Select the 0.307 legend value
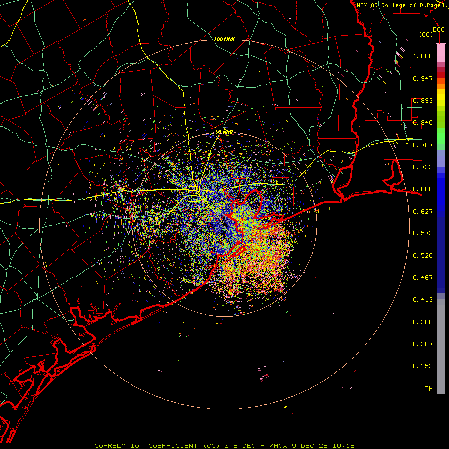 click(423, 344)
